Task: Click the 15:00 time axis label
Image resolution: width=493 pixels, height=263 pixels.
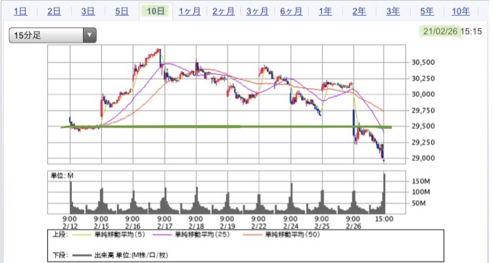Action: point(384,219)
